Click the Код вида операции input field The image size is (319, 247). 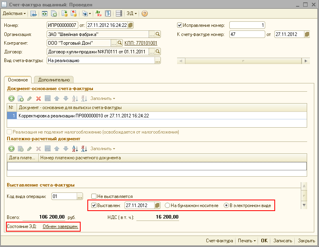coord(64,196)
